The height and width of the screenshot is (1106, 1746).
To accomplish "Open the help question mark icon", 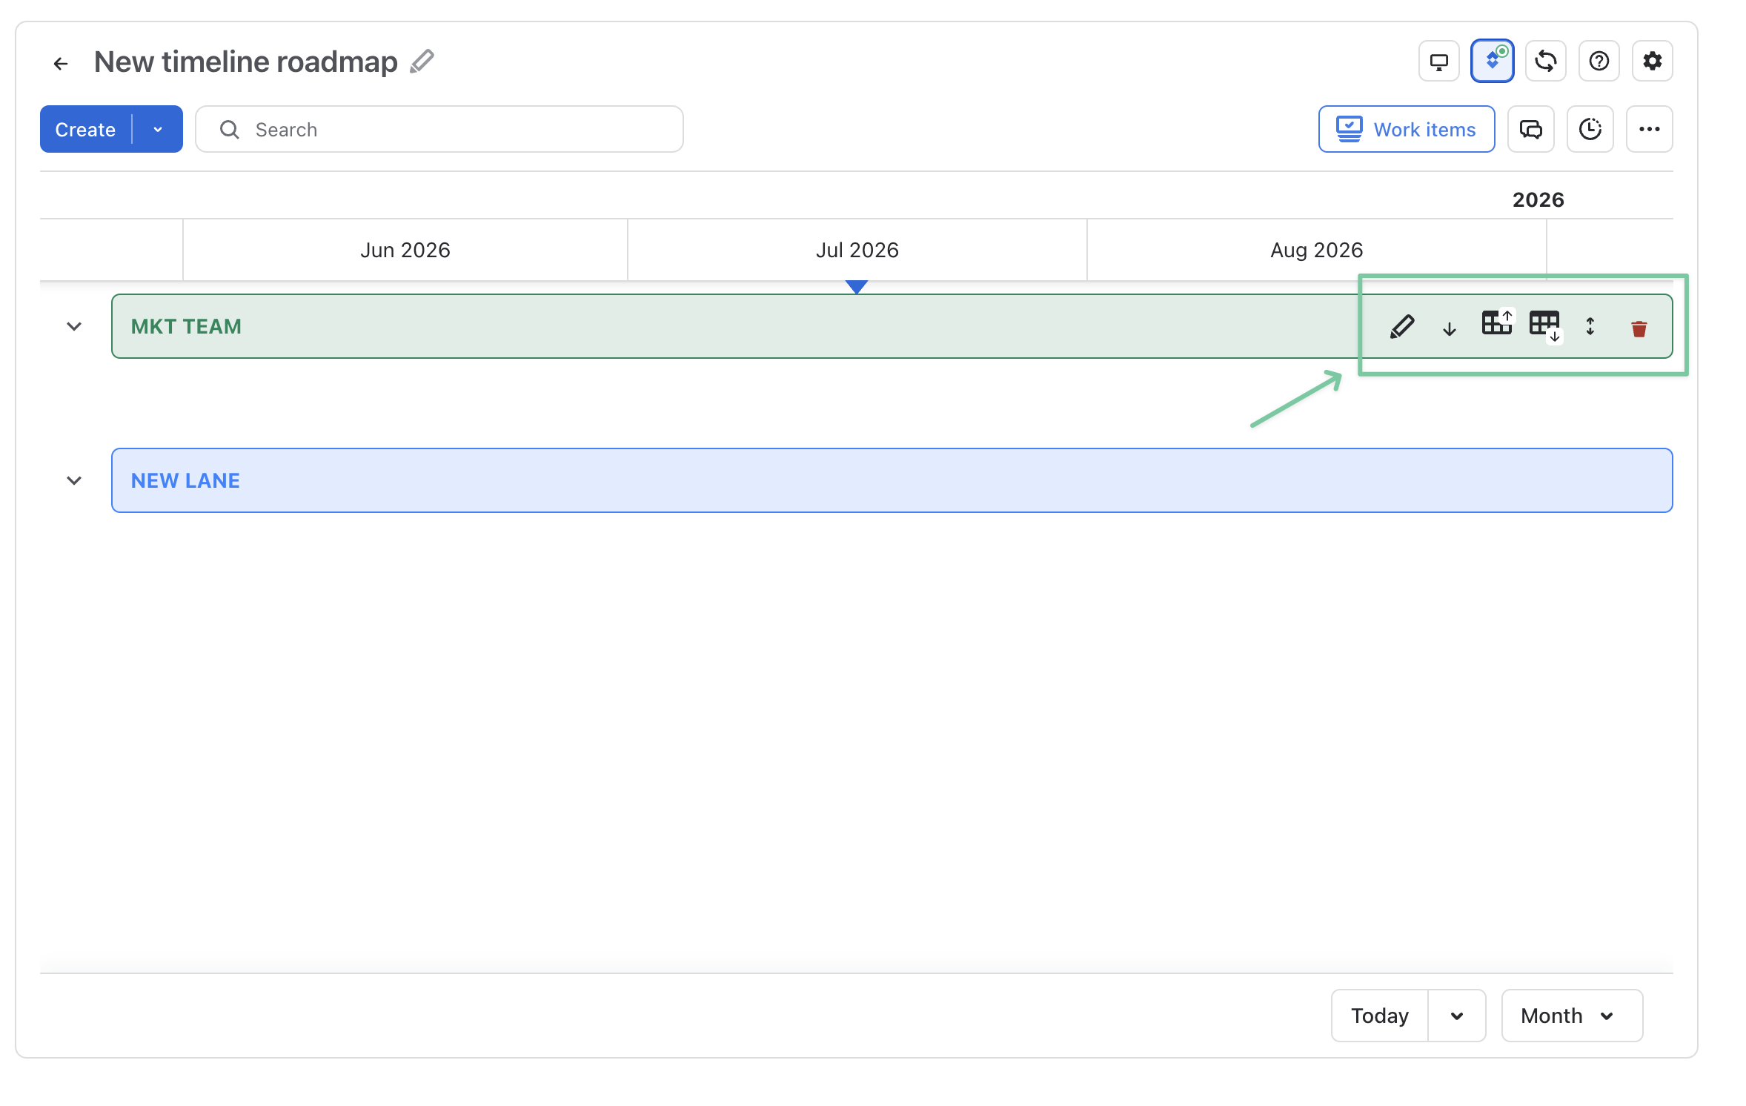I will click(1599, 61).
